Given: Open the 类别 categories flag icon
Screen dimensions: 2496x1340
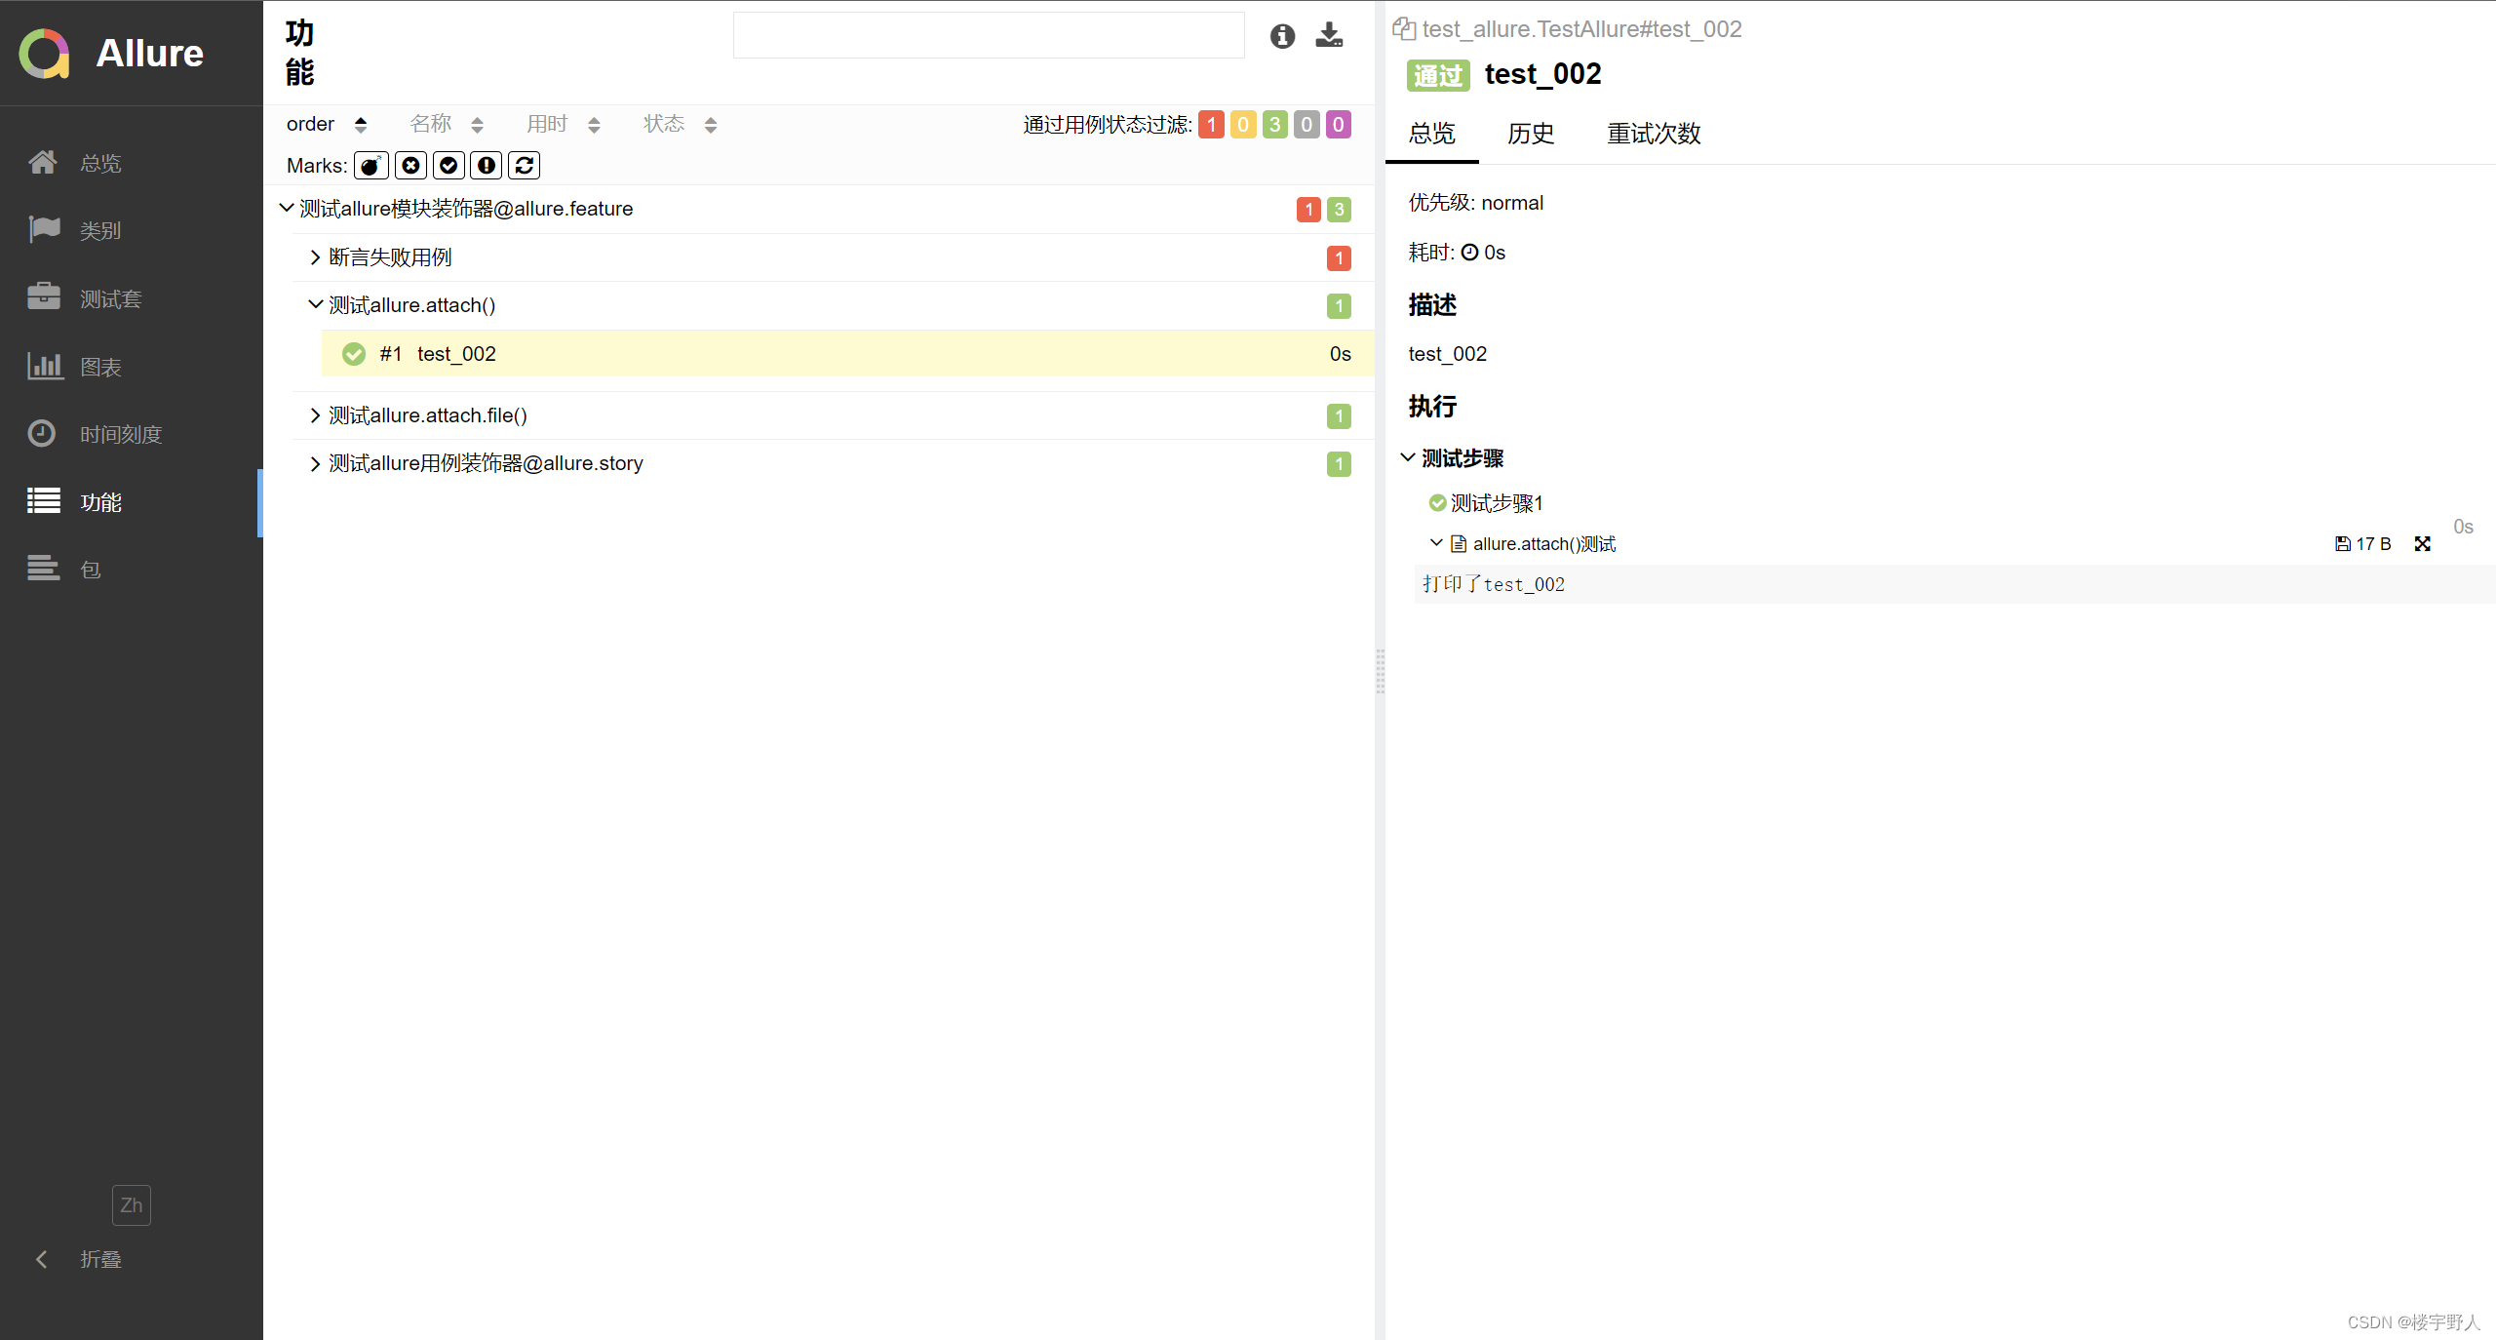Looking at the screenshot, I should (44, 230).
